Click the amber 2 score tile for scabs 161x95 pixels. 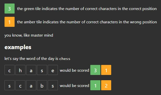[106, 85]
